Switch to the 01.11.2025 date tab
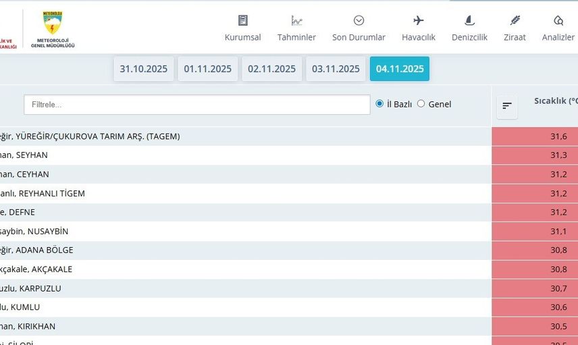 tap(208, 69)
